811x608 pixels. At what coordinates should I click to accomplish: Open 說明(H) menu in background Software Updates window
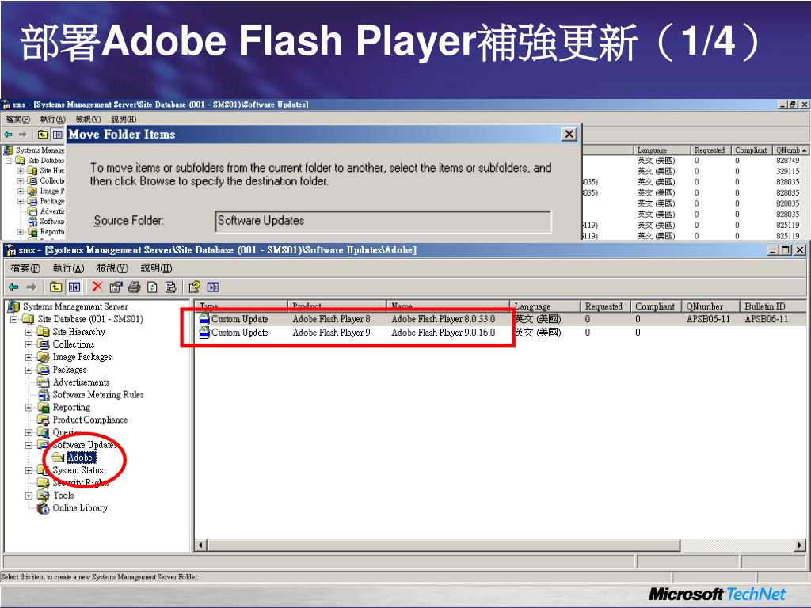pos(124,119)
